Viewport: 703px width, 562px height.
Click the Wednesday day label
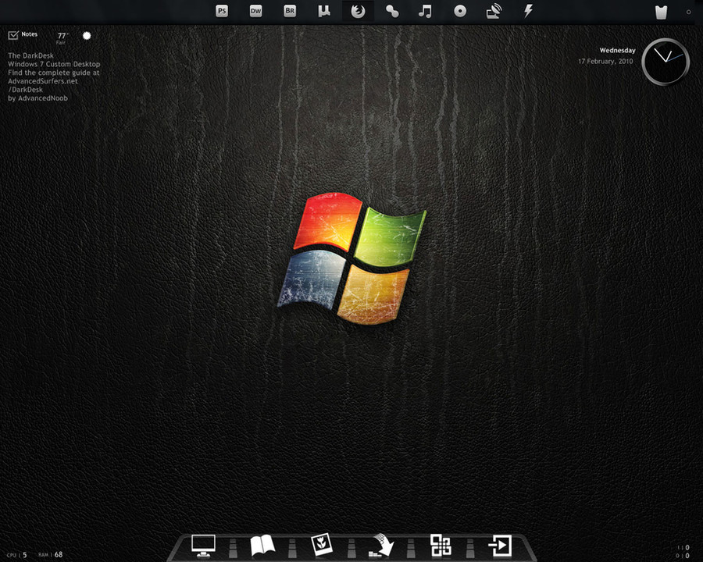[x=617, y=50]
